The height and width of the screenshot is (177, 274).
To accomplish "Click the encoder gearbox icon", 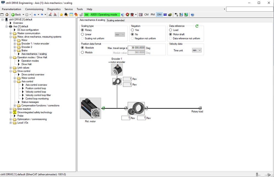I will [x=117, y=82].
